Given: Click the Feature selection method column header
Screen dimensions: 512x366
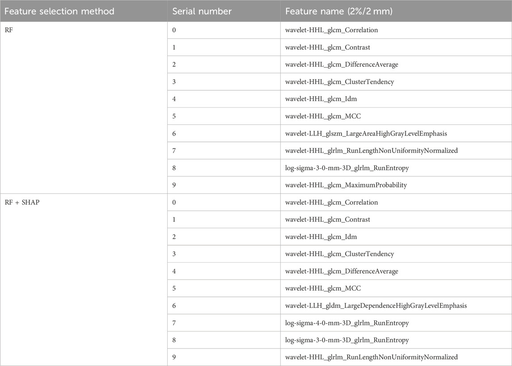Looking at the screenshot, I should coord(84,11).
